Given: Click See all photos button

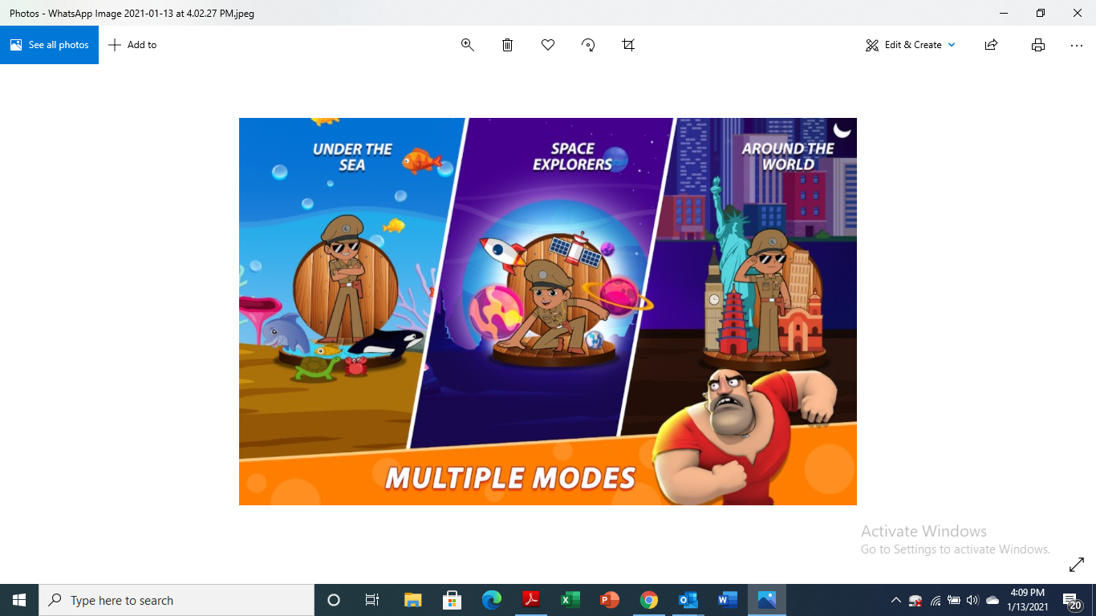Looking at the screenshot, I should click(50, 45).
